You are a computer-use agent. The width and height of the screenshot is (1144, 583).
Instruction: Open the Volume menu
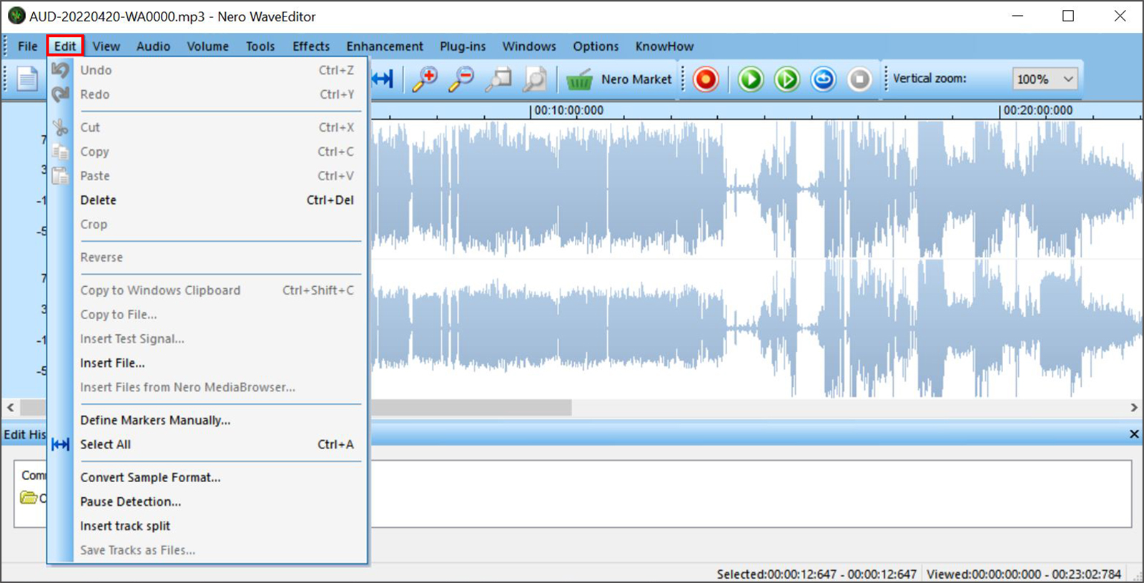point(208,46)
